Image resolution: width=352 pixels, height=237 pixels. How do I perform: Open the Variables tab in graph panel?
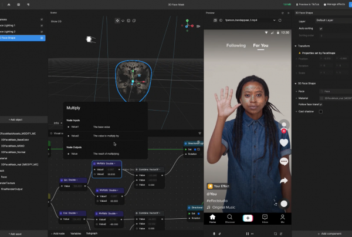76,233
